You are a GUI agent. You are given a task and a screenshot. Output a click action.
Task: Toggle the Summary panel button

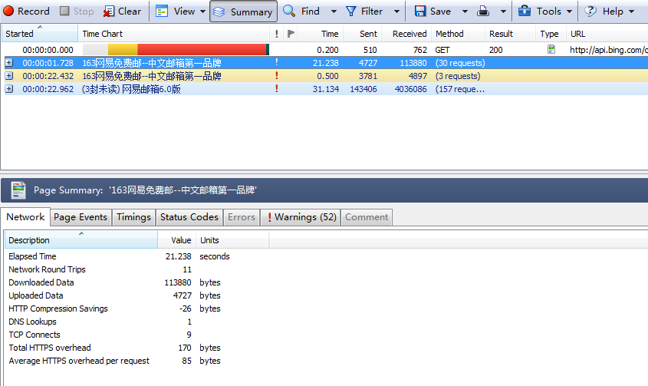tap(243, 12)
